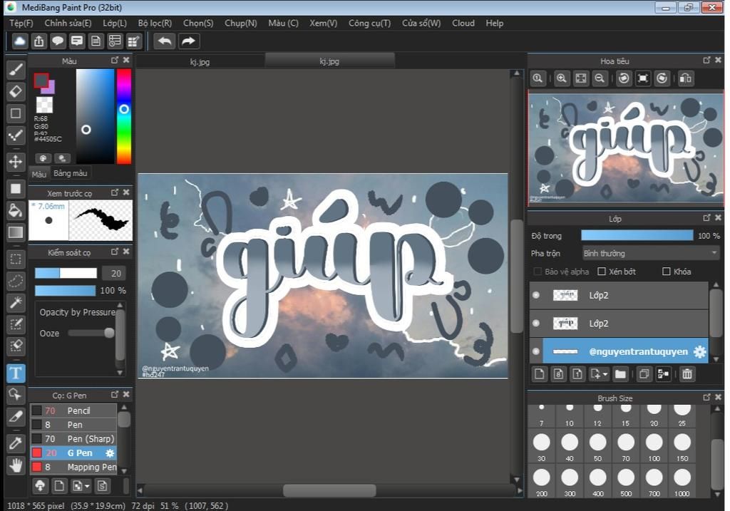
Task: Choose brush size 30 preset
Action: tap(541, 447)
